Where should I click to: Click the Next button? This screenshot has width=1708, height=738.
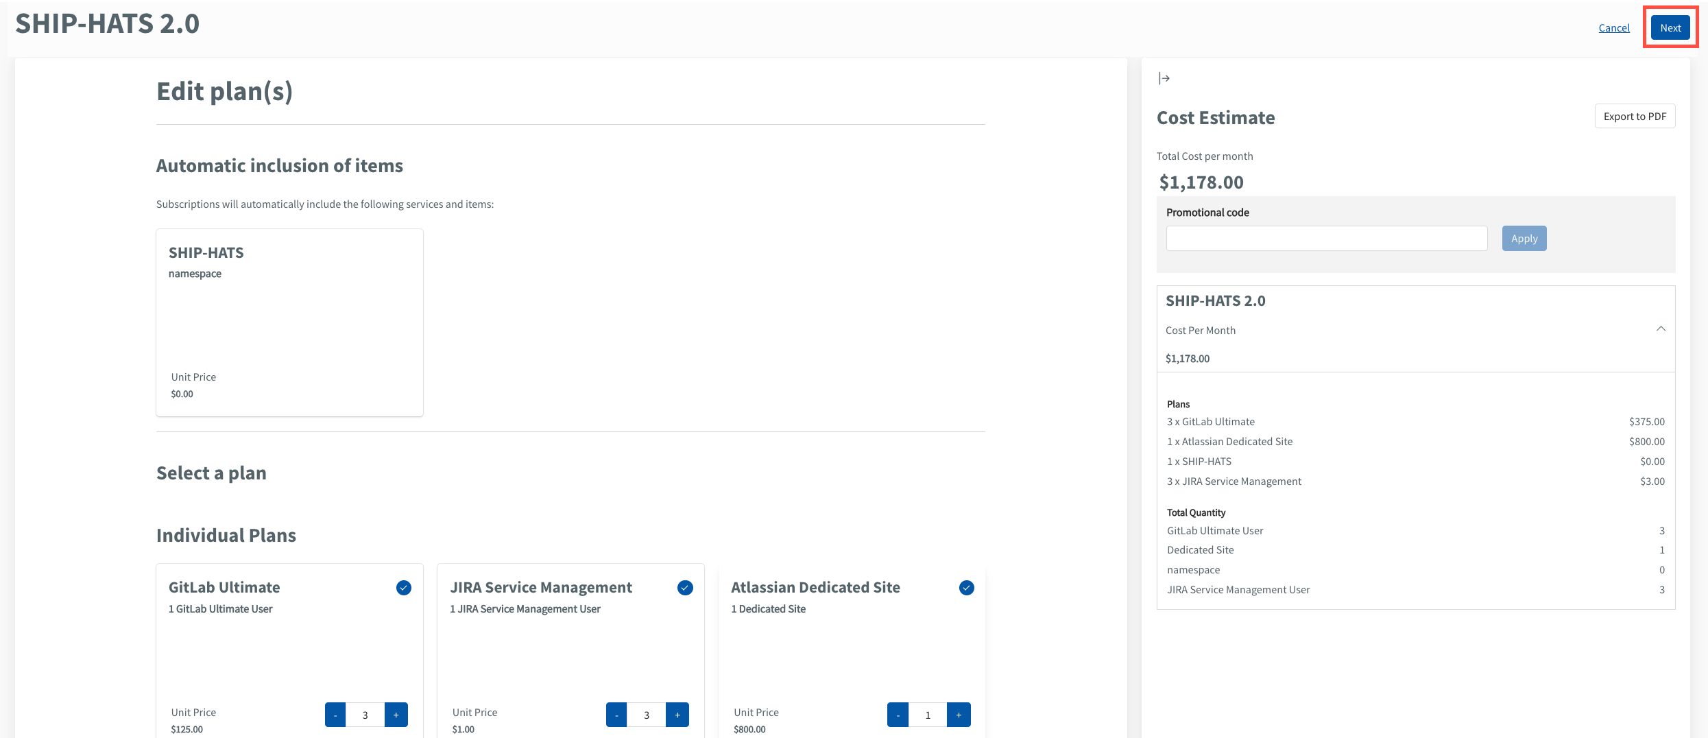(1670, 27)
